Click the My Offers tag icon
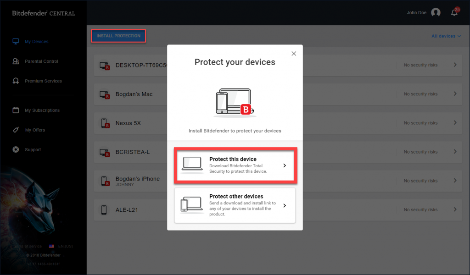The width and height of the screenshot is (470, 275). click(x=16, y=130)
